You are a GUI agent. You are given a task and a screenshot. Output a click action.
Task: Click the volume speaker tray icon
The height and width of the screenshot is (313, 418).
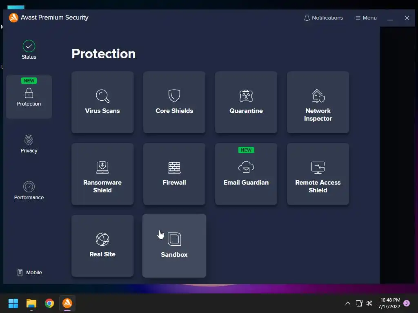[369, 303]
